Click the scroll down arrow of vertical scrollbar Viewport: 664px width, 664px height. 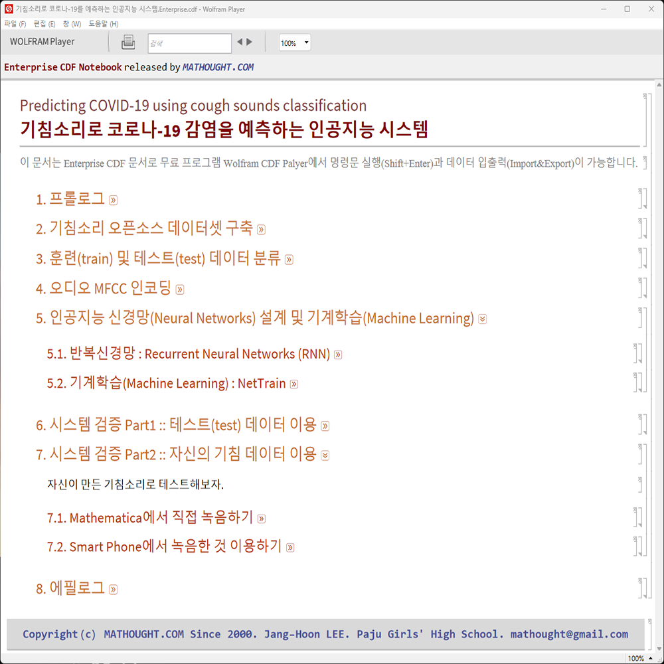[x=659, y=648]
